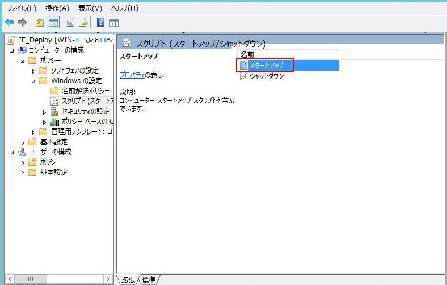Screen dimensions: 447x285
Task: Collapse the Windows の設定 tree node
Action: click(x=34, y=81)
